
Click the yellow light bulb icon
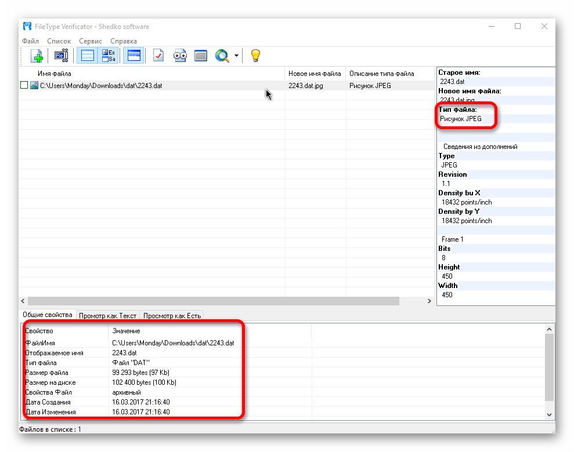pos(255,56)
